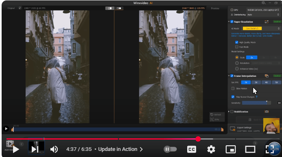Image resolution: width=282 pixels, height=157 pixels.
Task: Open YouTube settings gear
Action: (x=211, y=149)
